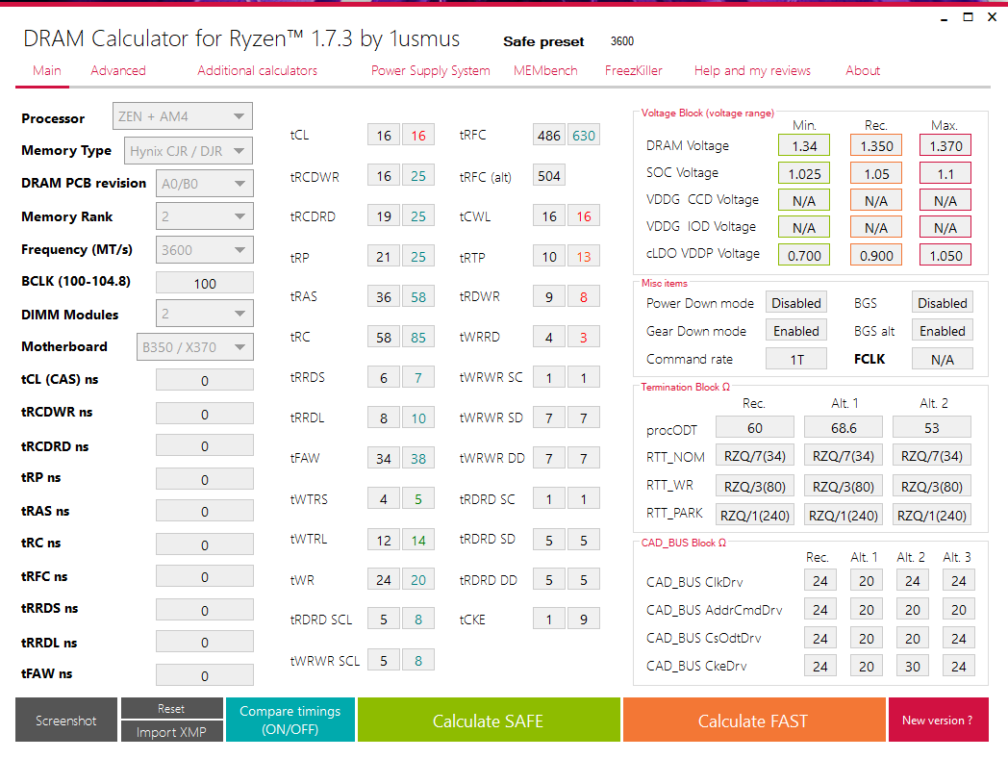Click the tRAS ns input field
1008x759 pixels.
pyautogui.click(x=205, y=512)
